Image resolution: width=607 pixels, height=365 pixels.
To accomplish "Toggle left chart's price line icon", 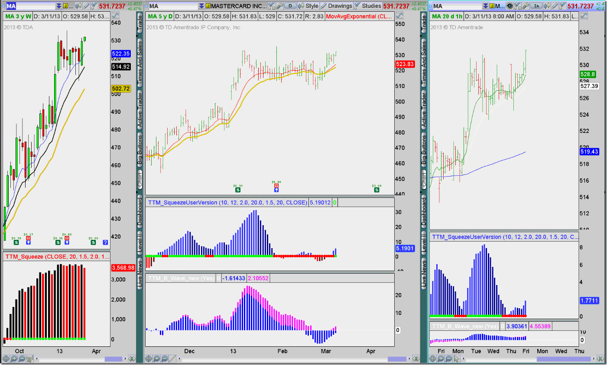I will tap(116, 16).
